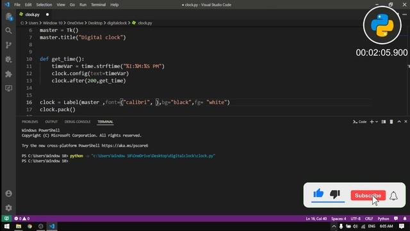Screen dimensions: 410x231
Task: Add a new terminal with plus icon
Action: [x=372, y=122]
